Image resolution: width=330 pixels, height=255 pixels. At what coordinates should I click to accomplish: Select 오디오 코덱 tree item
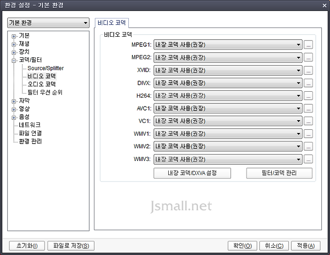point(42,84)
